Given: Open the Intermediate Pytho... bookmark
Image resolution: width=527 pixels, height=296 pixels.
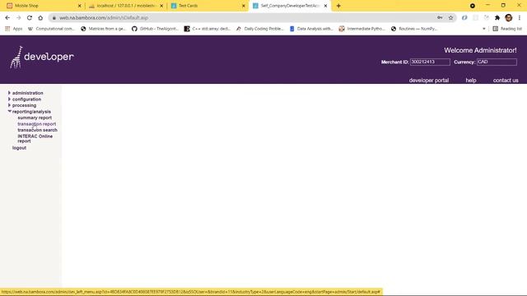Looking at the screenshot, I should point(361,29).
